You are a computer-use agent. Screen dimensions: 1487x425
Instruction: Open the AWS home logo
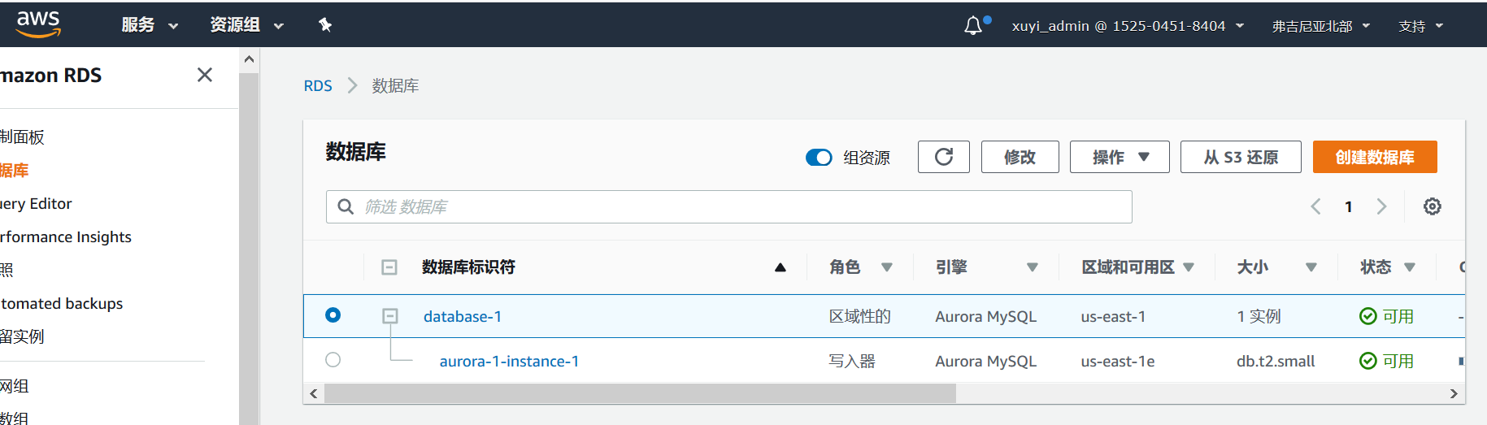coord(38,24)
